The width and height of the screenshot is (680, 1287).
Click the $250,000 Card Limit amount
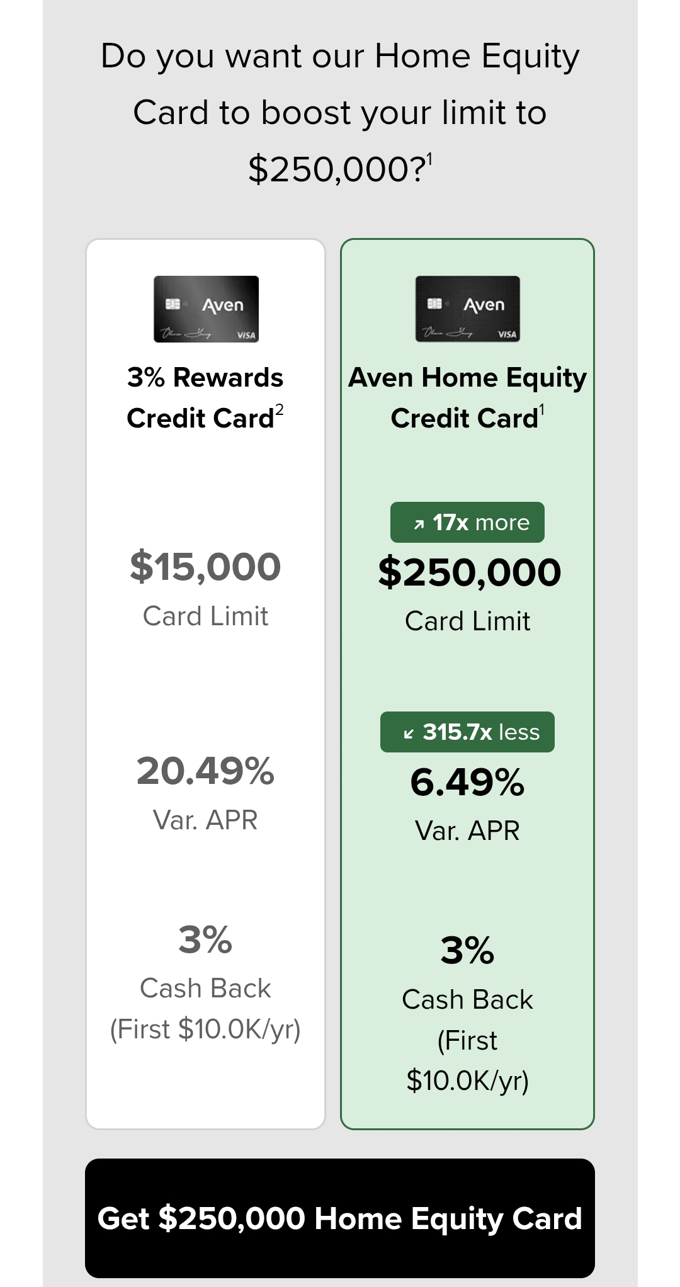[469, 572]
